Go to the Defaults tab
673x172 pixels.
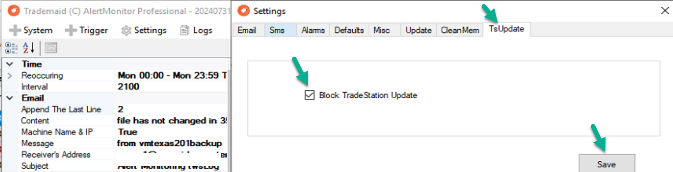click(349, 31)
